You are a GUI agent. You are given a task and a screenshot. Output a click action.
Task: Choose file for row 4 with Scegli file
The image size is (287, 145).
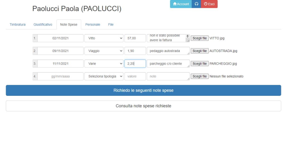pos(199,76)
